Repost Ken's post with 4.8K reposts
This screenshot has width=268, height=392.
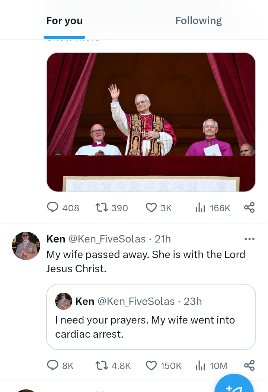(101, 366)
